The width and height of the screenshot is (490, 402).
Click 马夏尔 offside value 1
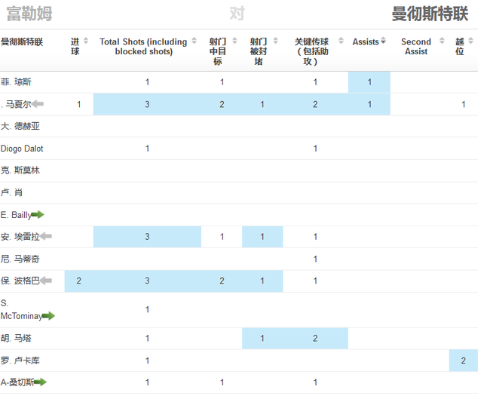tap(464, 104)
